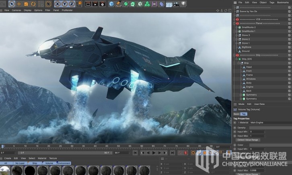The height and width of the screenshot is (175, 292).
Task: Select the Live Selection arrow tool
Action: click(x=12, y=4)
